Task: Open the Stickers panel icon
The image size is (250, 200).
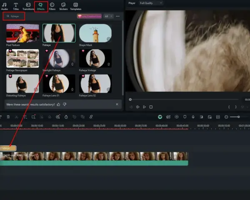Action: pyautogui.click(x=63, y=6)
